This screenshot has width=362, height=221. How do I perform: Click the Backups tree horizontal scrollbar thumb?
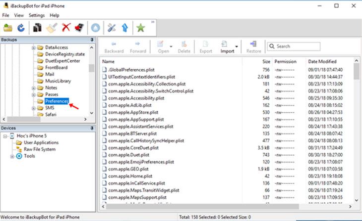(24, 119)
